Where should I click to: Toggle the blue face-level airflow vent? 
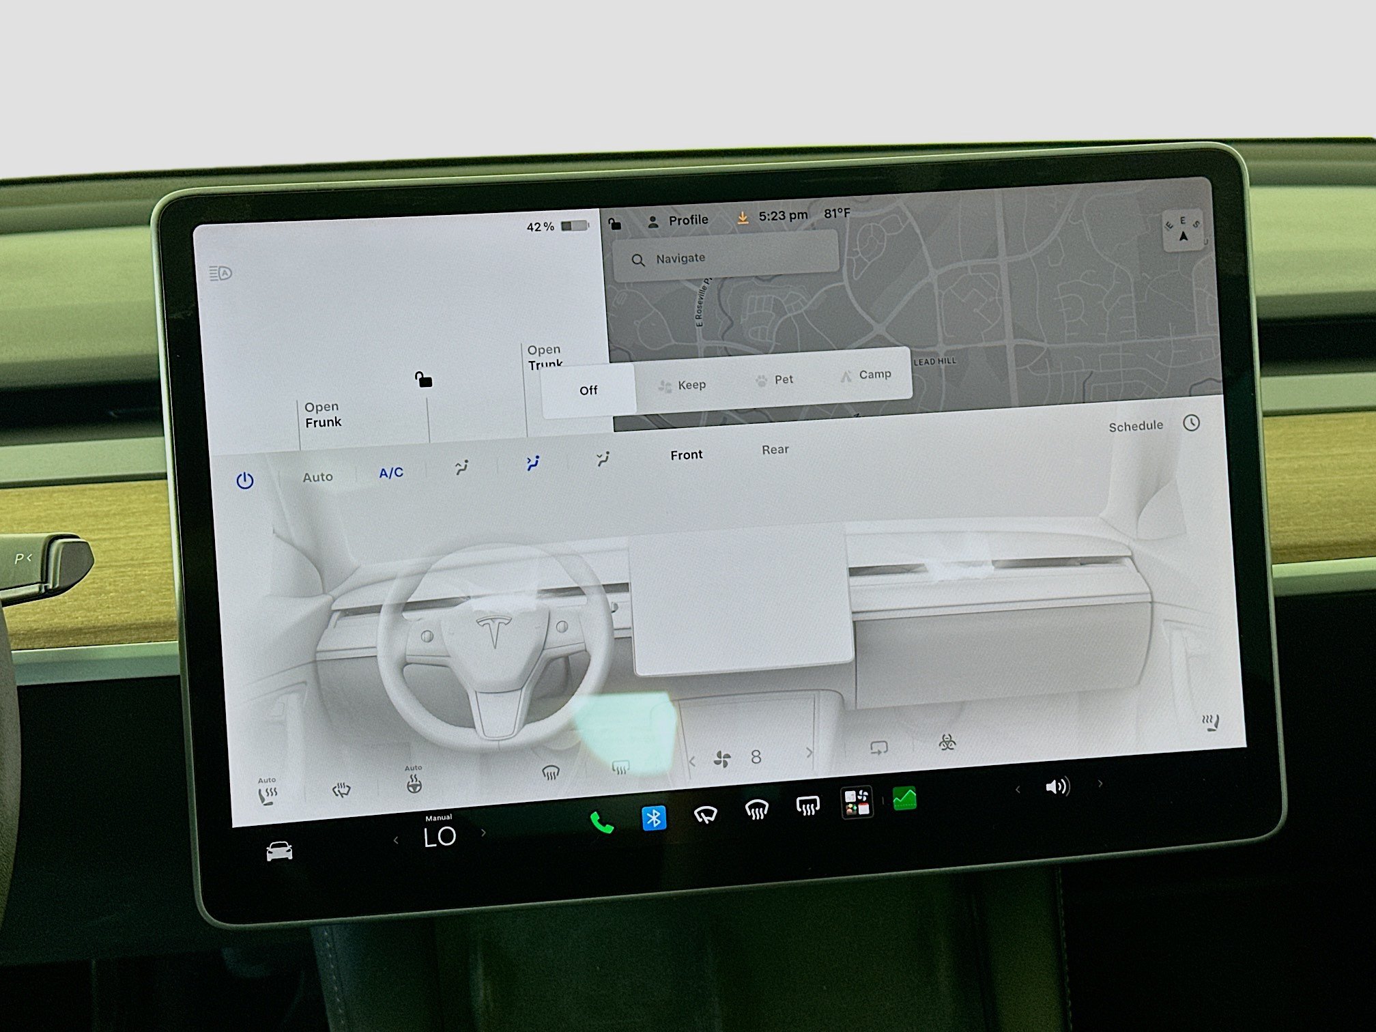pyautogui.click(x=533, y=463)
